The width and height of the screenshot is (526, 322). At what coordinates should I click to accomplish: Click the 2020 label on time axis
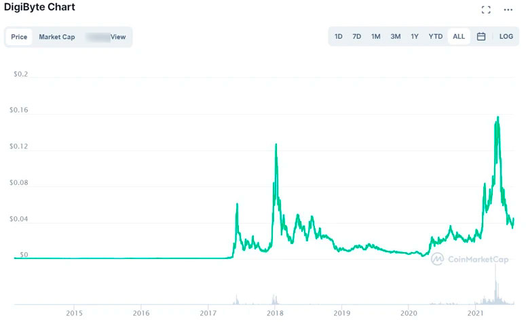point(409,313)
